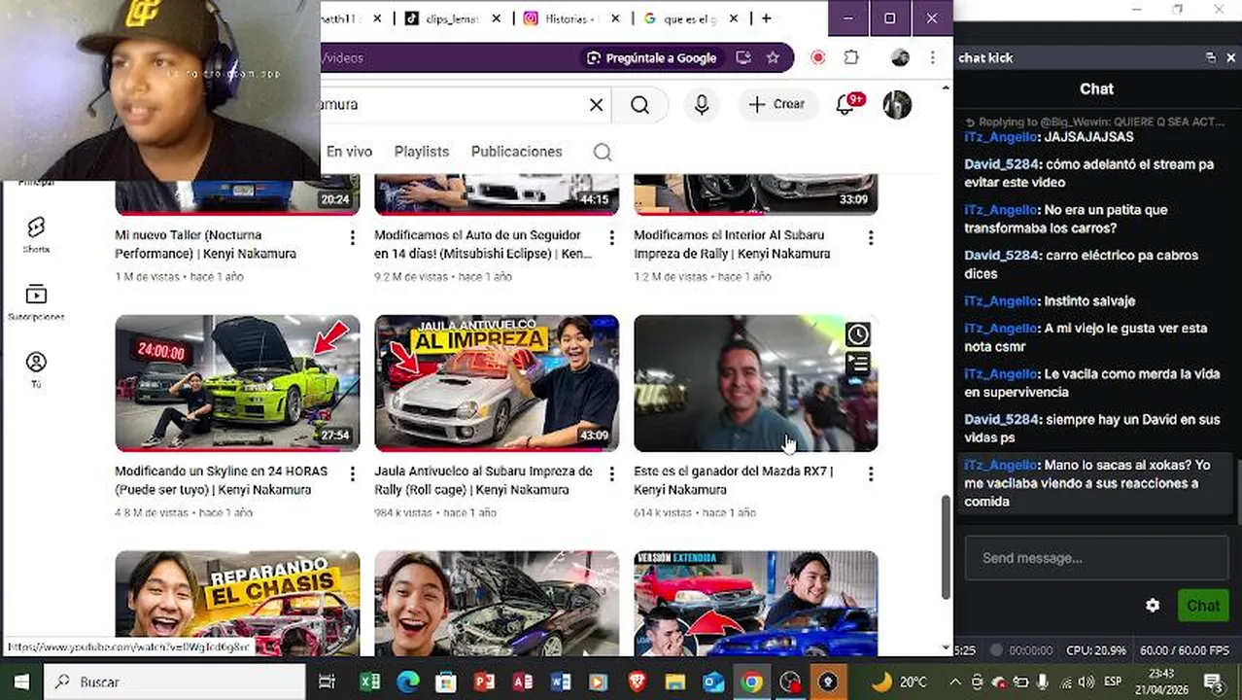Open the Chrome three-dot menu
1242x700 pixels.
(x=933, y=58)
